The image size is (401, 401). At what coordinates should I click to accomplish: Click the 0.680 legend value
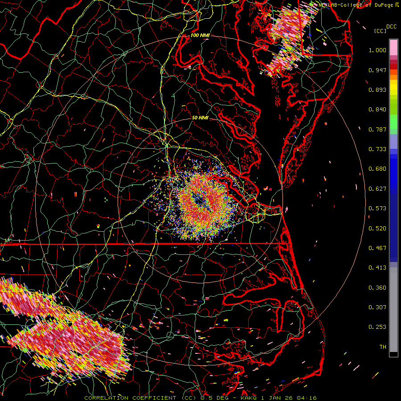click(377, 169)
